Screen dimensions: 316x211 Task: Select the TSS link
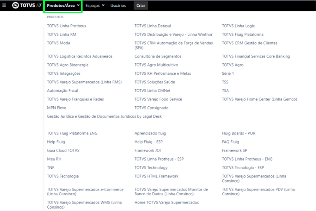click(x=225, y=82)
